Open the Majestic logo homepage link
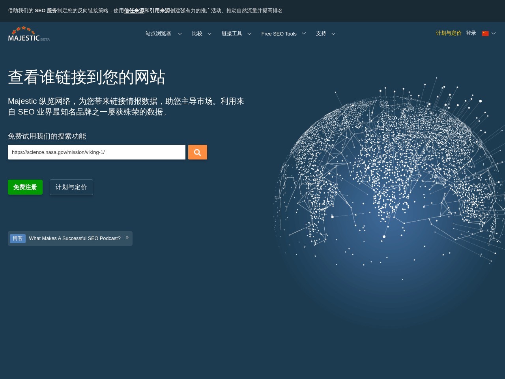Screen dimensions: 505x379 [29, 34]
